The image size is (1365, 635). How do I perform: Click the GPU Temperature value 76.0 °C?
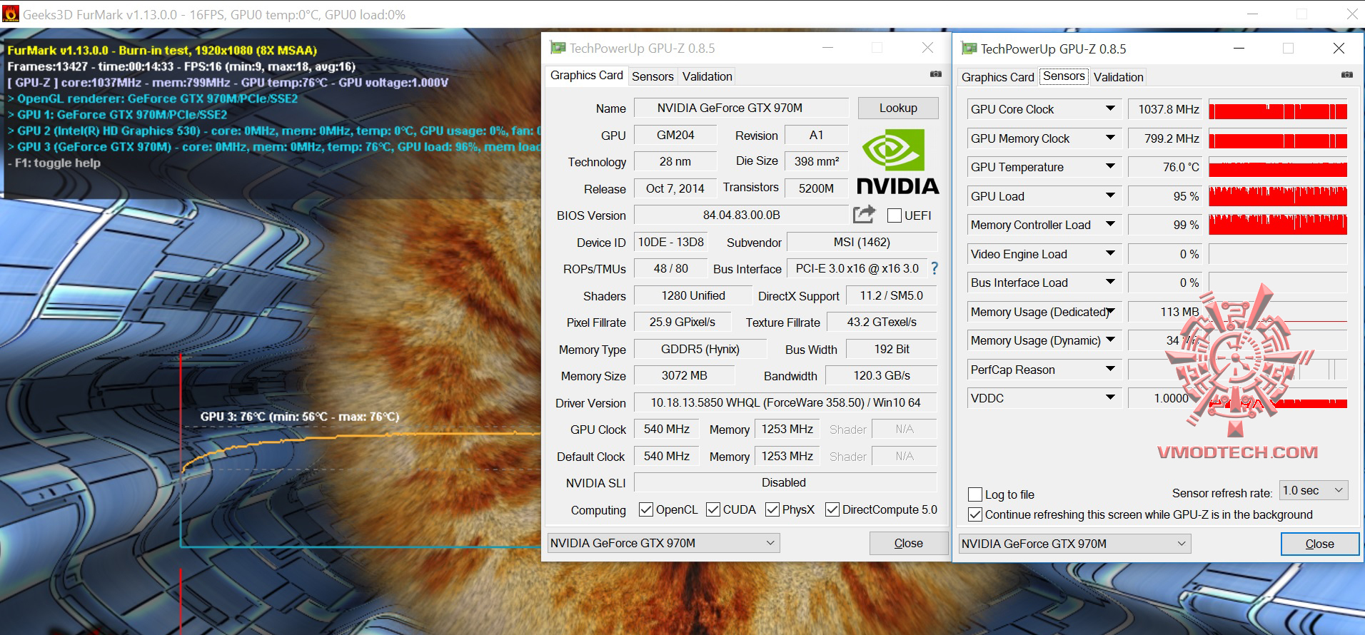(x=1164, y=167)
